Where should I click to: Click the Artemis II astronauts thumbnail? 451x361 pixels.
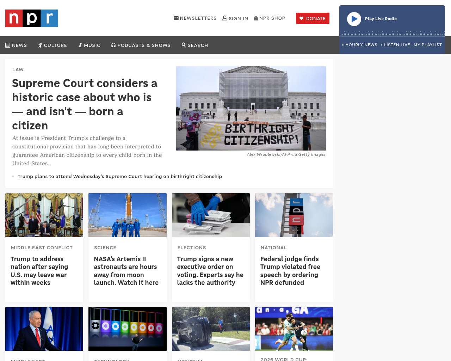pos(128,215)
